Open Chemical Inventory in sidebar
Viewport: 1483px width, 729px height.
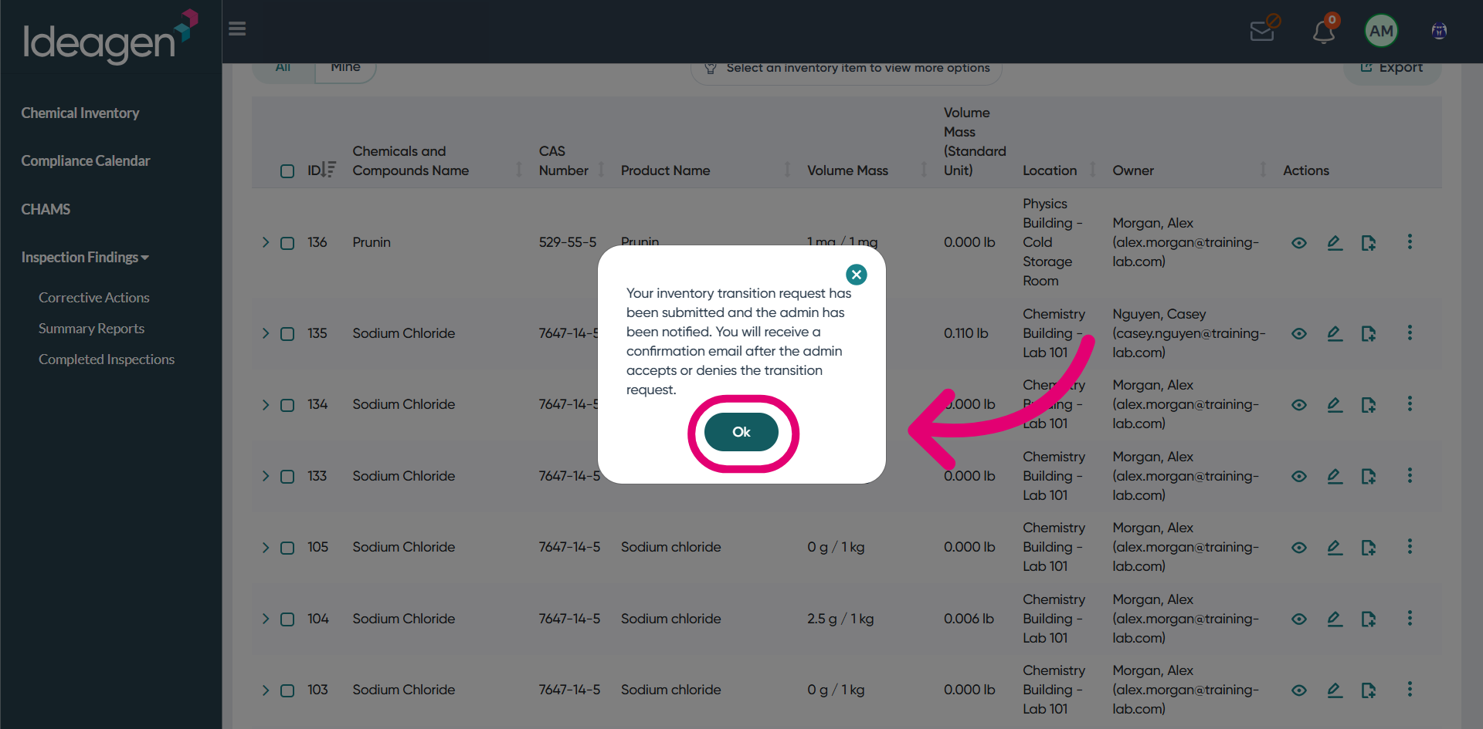click(80, 113)
